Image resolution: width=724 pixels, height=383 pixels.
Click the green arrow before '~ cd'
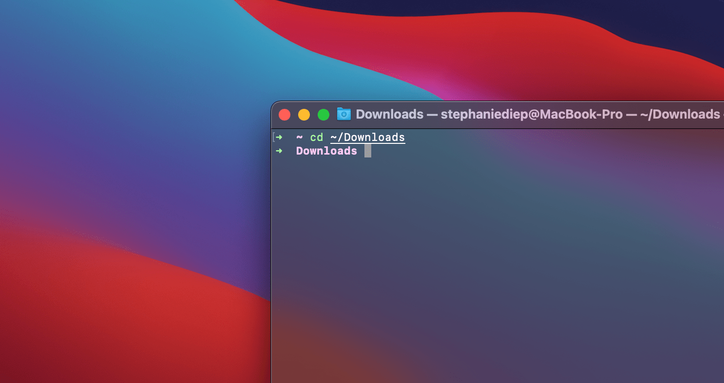pos(279,137)
